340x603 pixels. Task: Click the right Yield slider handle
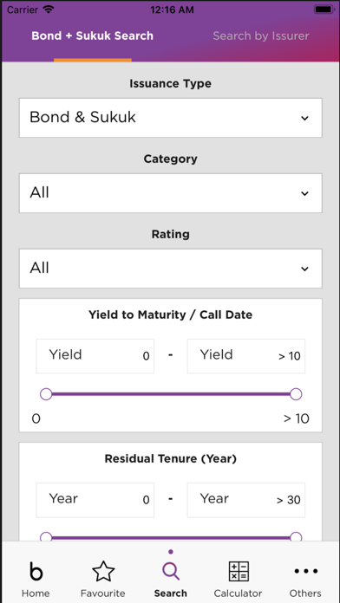coord(296,394)
